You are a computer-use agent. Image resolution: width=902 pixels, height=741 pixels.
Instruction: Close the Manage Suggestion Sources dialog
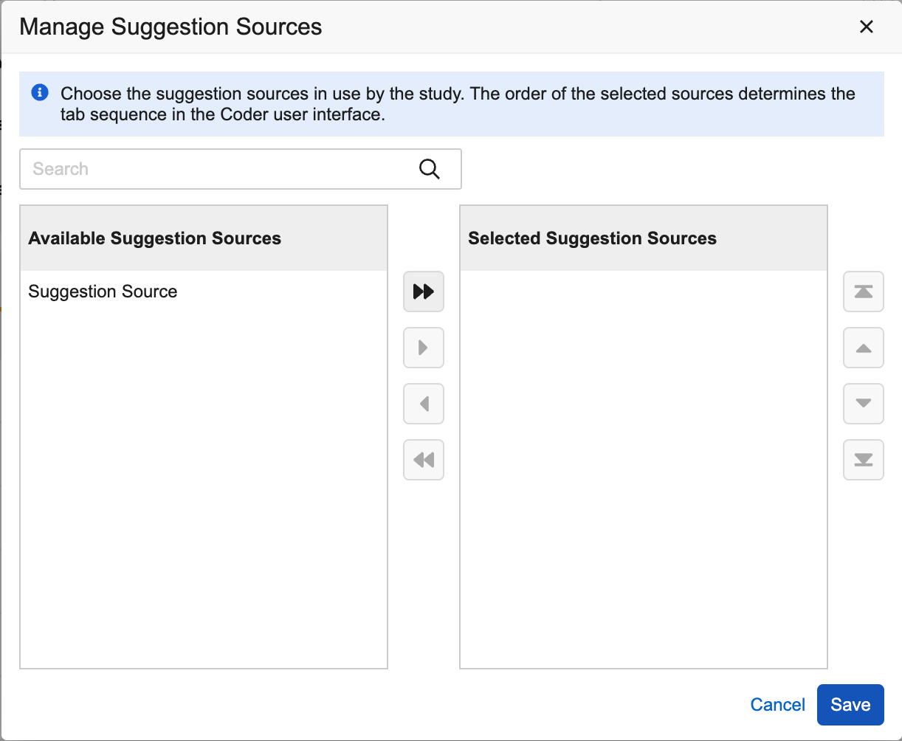point(866,27)
